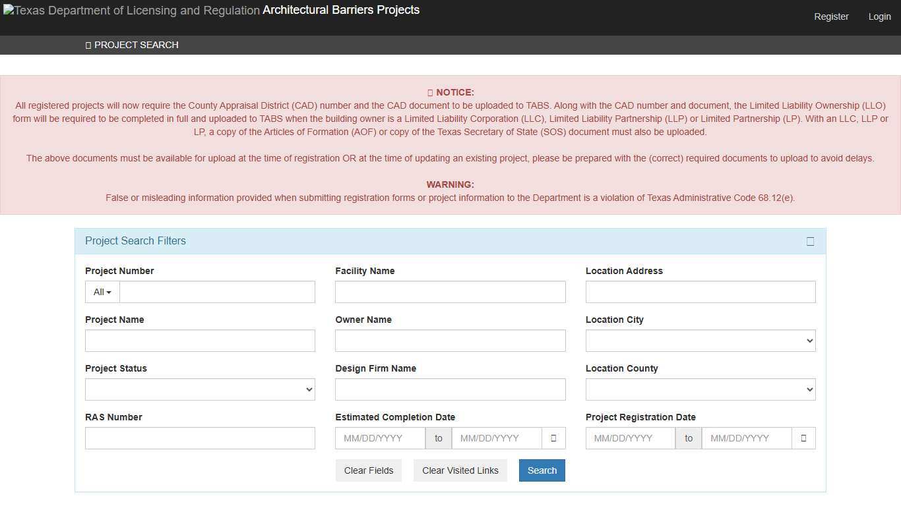Collapse the Project Search Filters panel icon
This screenshot has width=901, height=506.
pos(810,241)
